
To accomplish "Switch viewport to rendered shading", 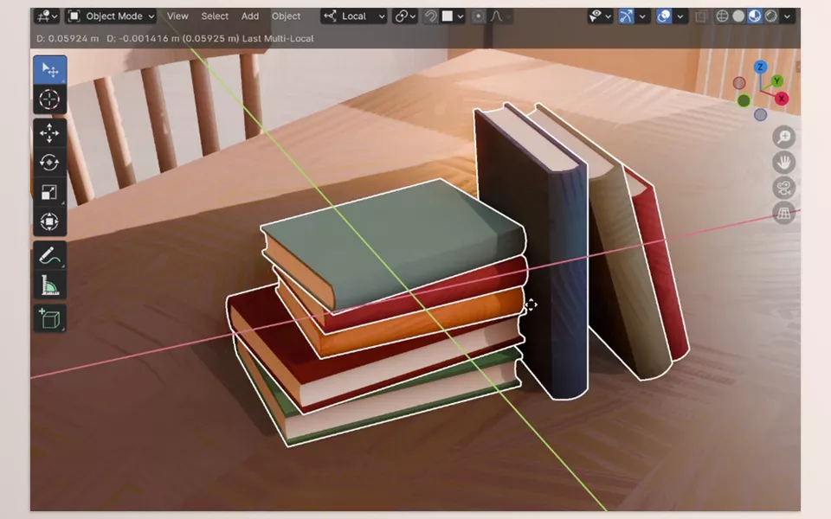I will point(770,16).
